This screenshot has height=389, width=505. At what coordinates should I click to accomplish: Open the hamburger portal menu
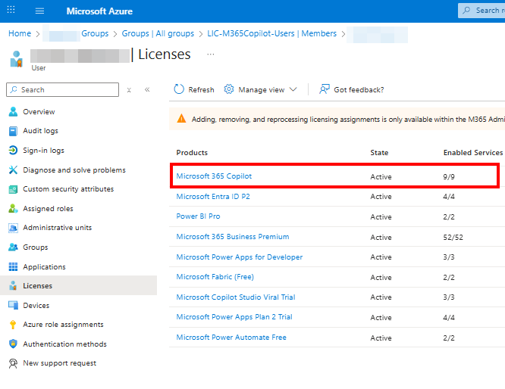(x=39, y=11)
